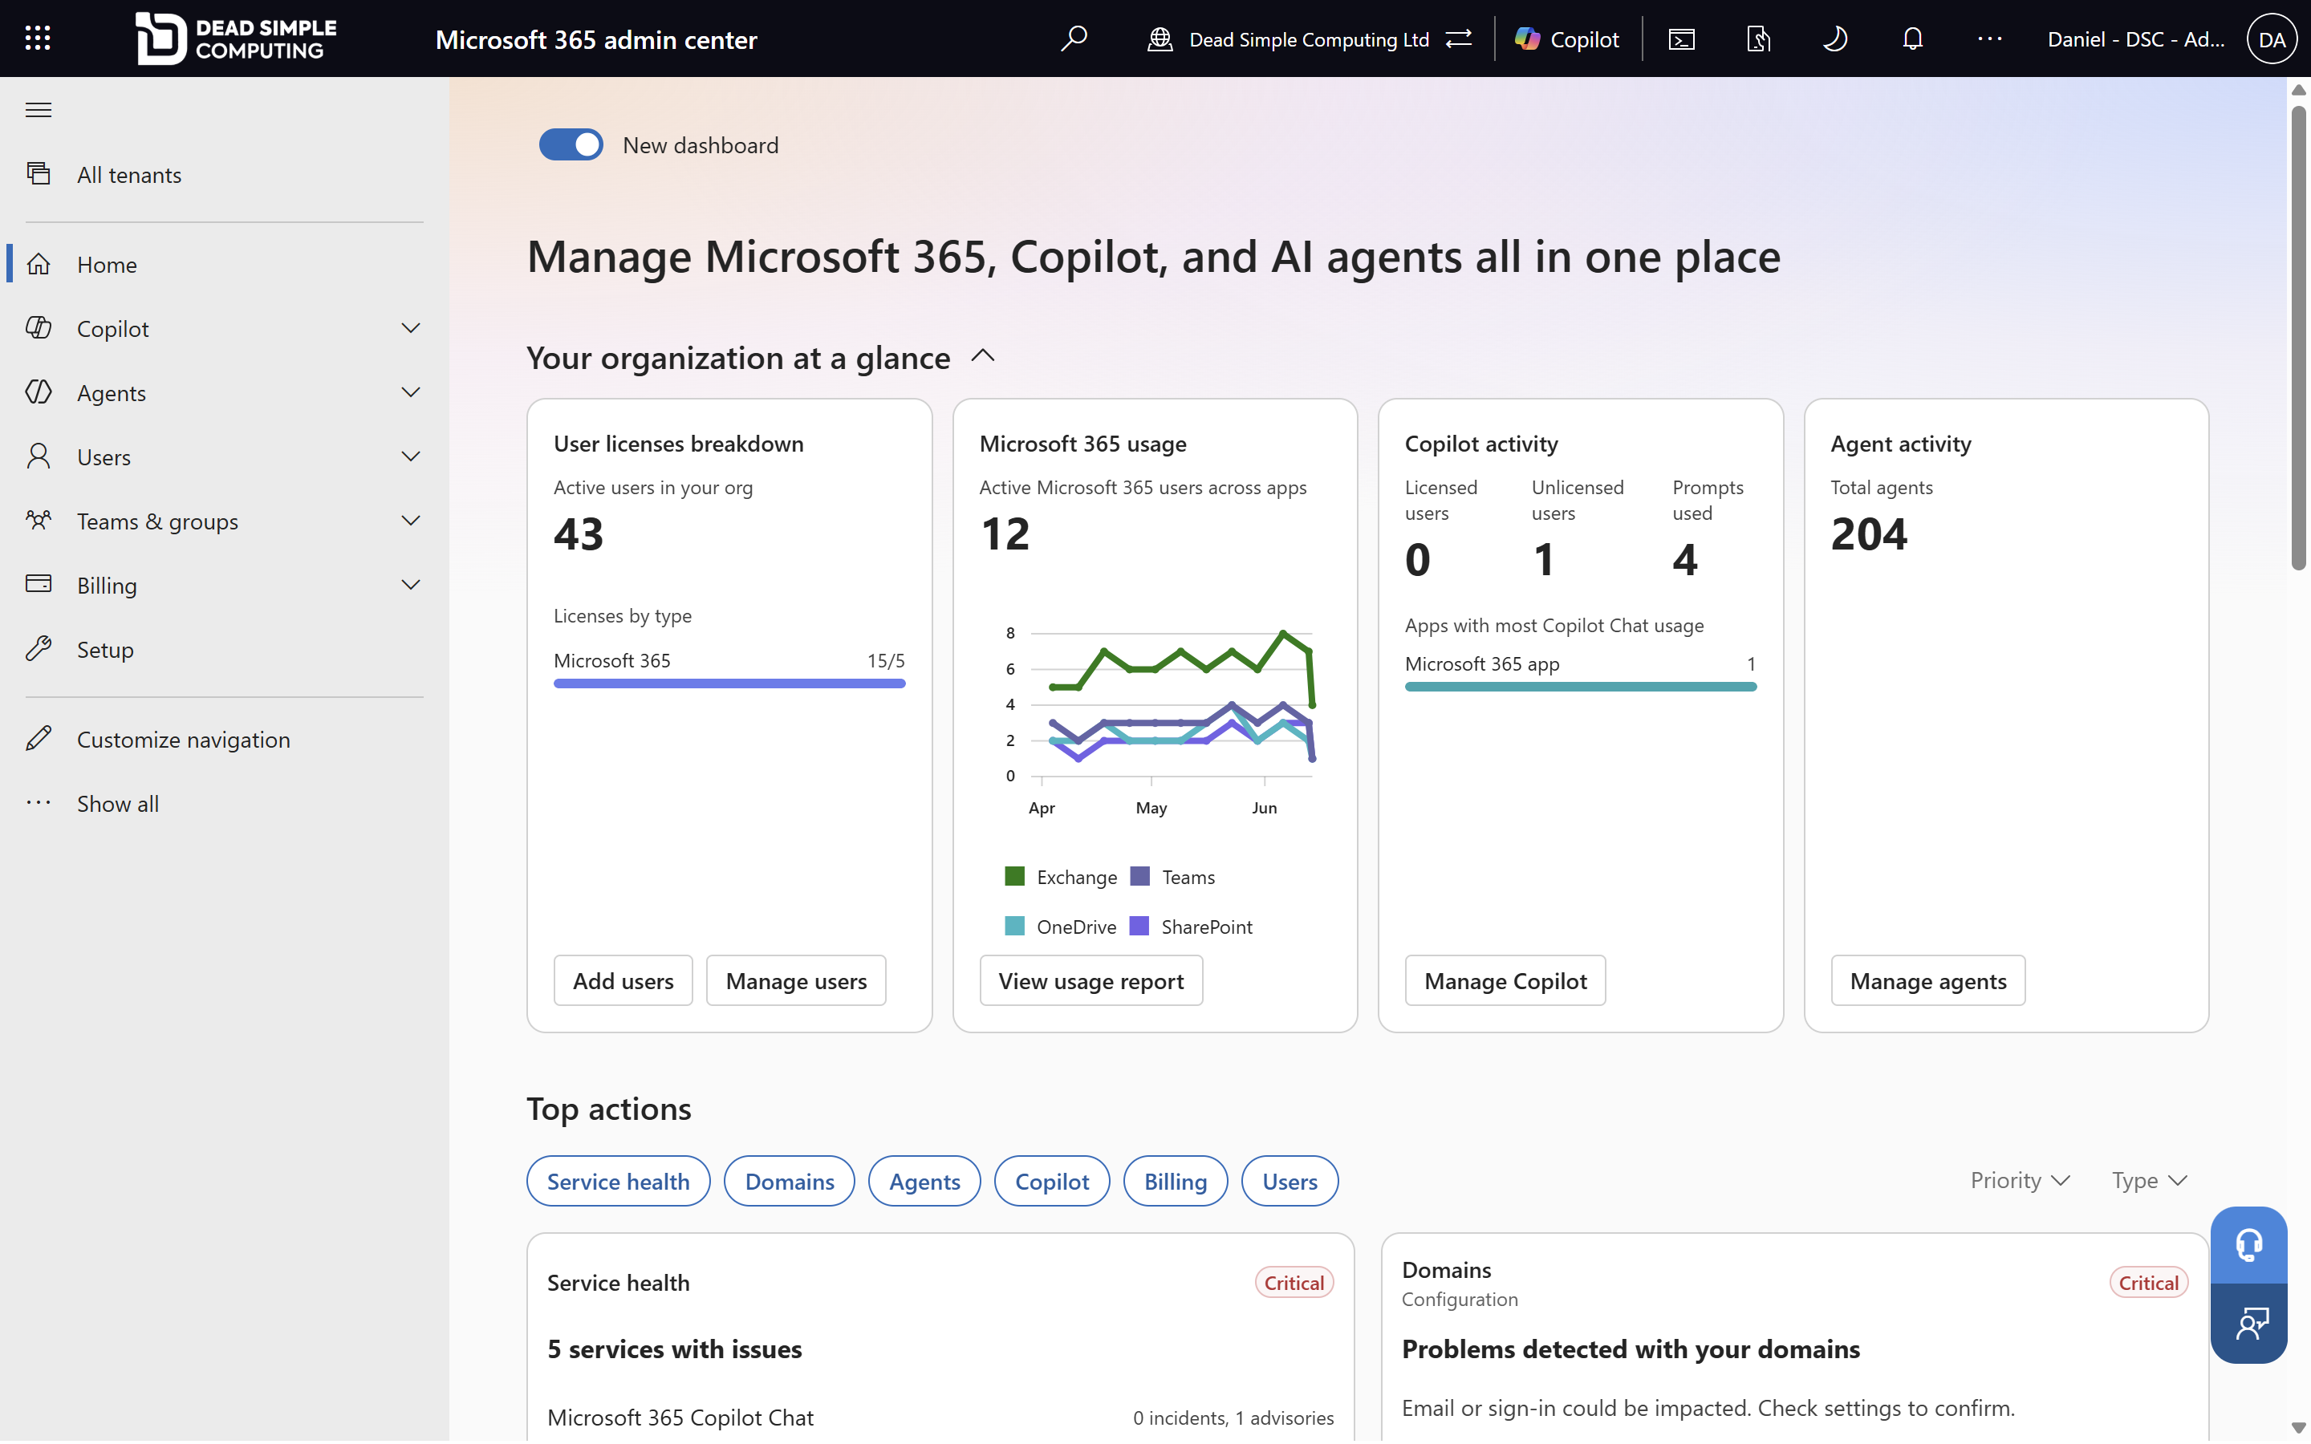Select the Service health filter pill

coord(618,1182)
